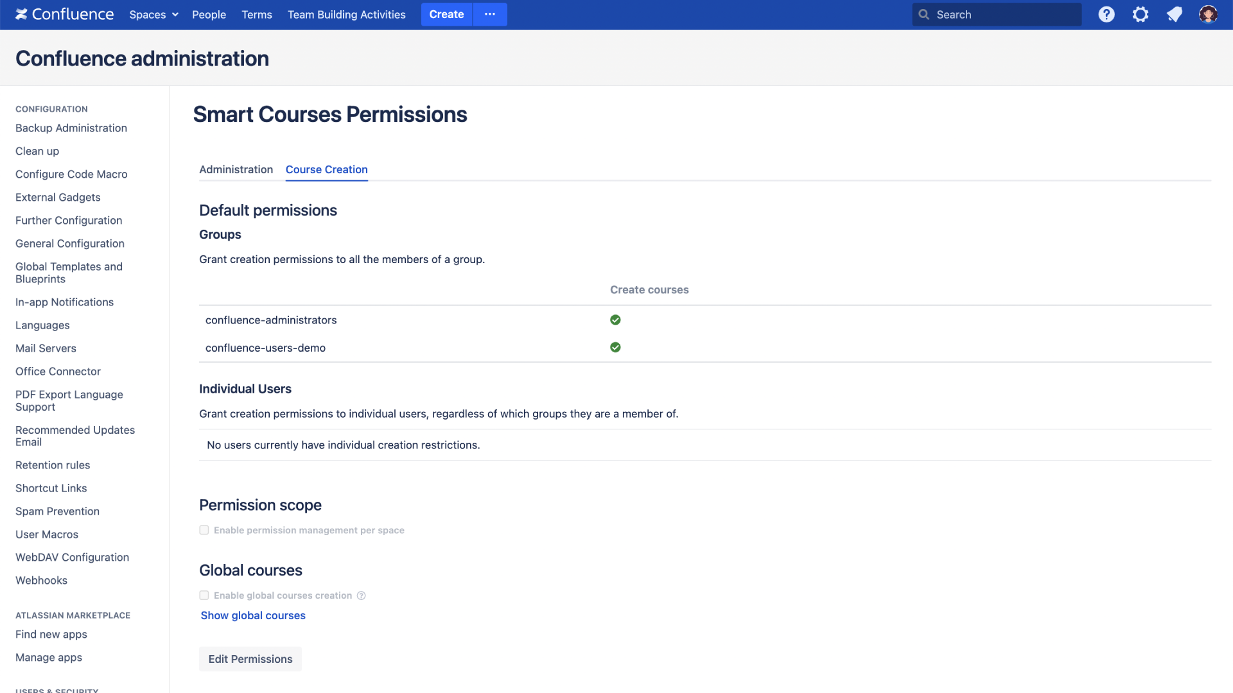1233x693 pixels.
Task: Click the green checkmark for confluence-administrators
Action: [615, 320]
